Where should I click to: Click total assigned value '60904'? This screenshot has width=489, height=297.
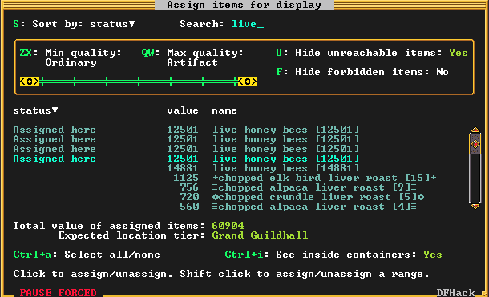(x=228, y=226)
